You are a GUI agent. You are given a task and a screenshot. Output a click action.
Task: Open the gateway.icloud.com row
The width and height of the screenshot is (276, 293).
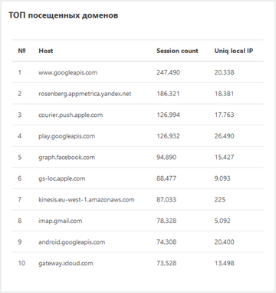pos(138,263)
